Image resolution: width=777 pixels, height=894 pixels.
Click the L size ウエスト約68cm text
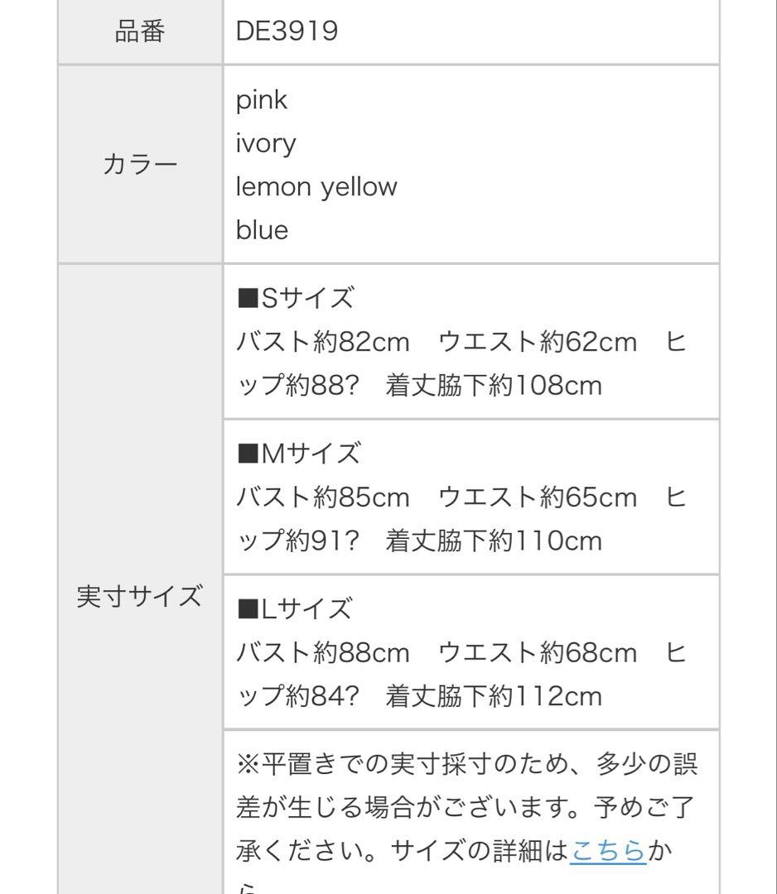[x=537, y=653]
